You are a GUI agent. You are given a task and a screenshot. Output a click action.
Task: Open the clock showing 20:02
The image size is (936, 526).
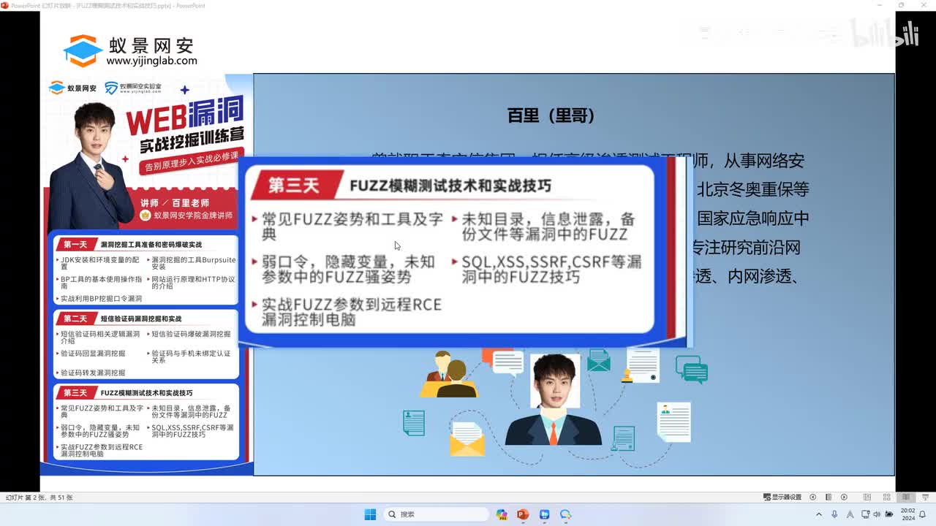coord(908,514)
